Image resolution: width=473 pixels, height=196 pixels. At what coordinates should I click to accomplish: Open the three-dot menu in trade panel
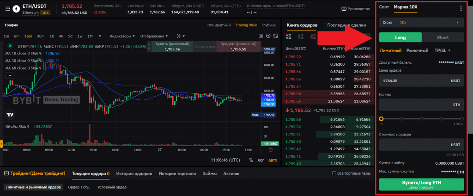[460, 8]
